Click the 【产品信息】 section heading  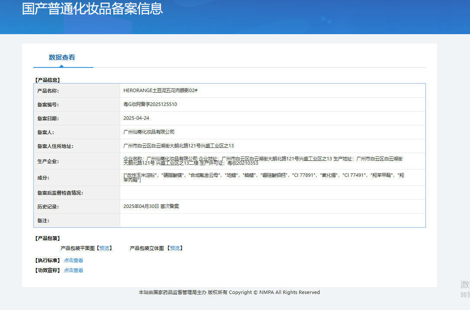pos(48,80)
